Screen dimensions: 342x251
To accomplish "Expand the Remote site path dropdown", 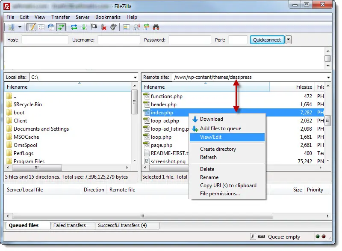I will pos(328,78).
